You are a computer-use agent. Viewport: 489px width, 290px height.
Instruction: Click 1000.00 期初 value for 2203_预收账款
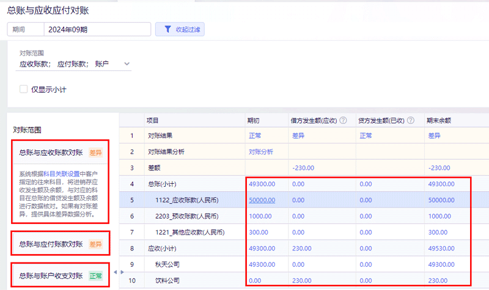point(260,216)
